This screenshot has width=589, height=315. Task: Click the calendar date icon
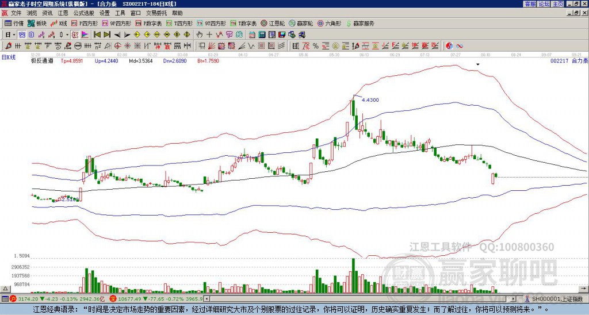(x=252, y=35)
